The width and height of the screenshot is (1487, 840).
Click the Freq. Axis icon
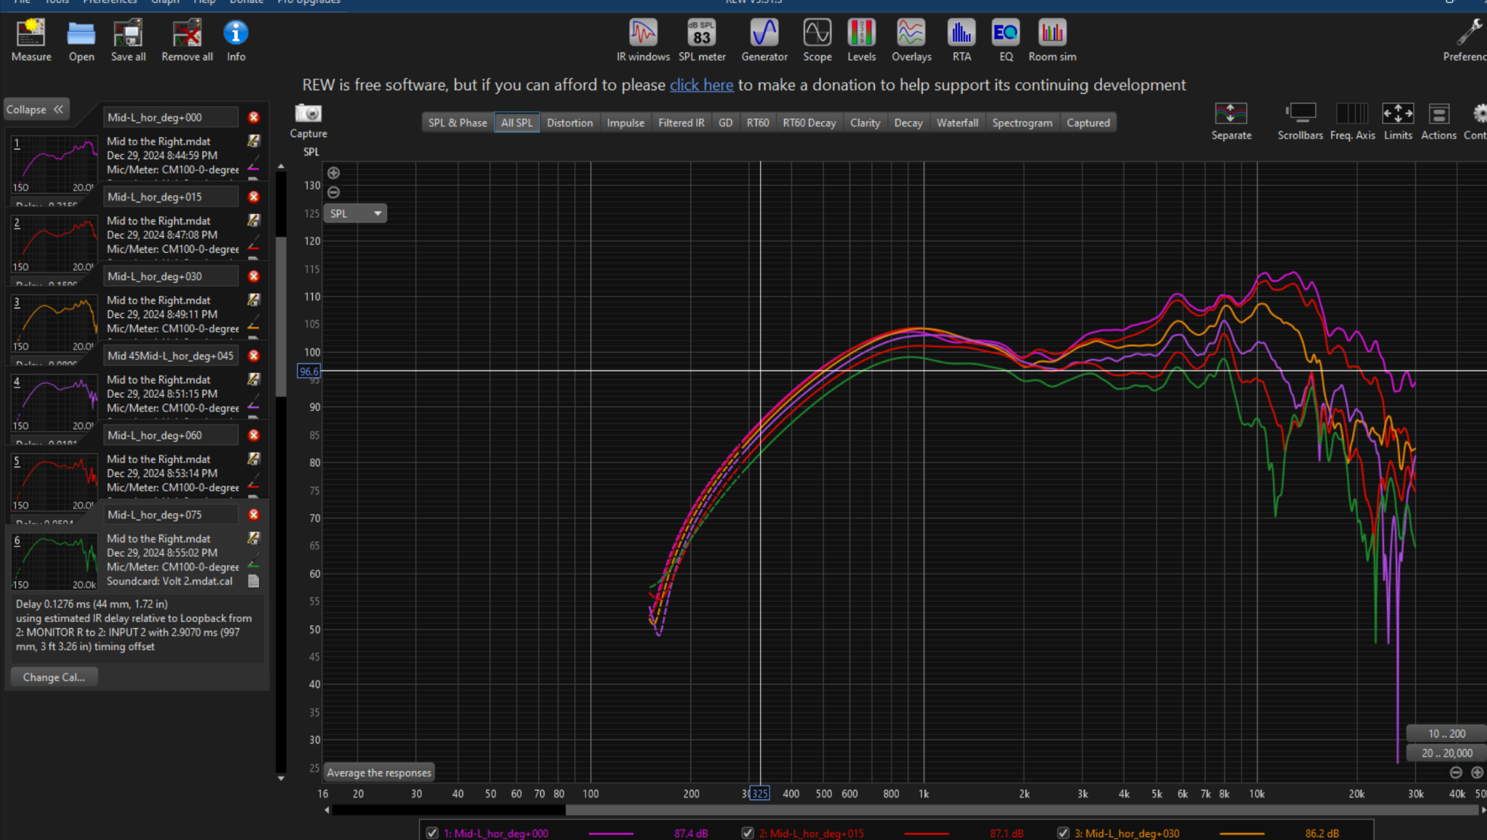click(1353, 121)
